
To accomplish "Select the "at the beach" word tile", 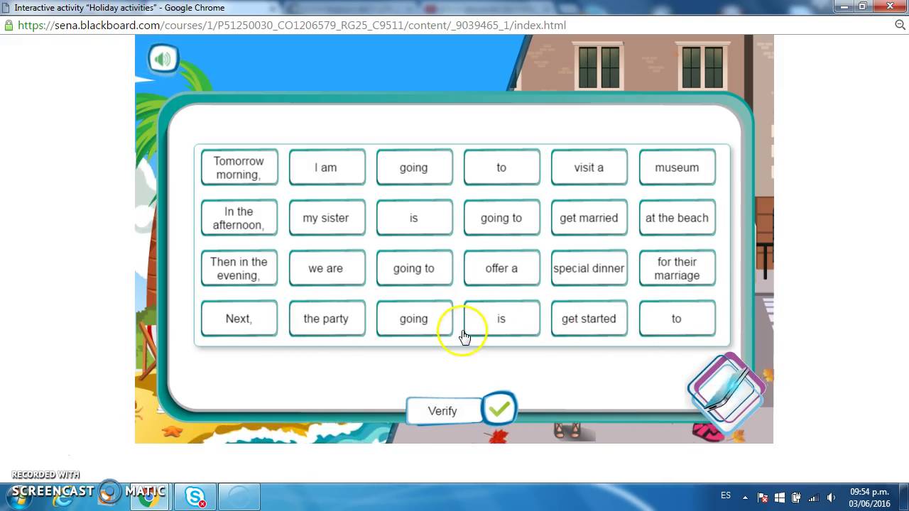I will pyautogui.click(x=677, y=218).
